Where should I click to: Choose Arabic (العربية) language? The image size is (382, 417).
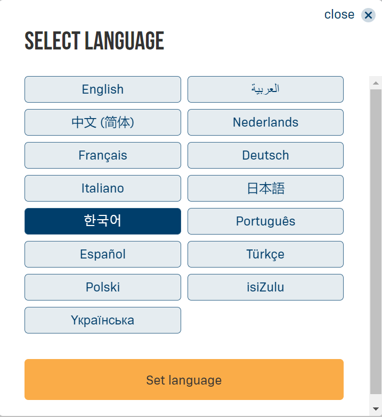[x=265, y=89]
